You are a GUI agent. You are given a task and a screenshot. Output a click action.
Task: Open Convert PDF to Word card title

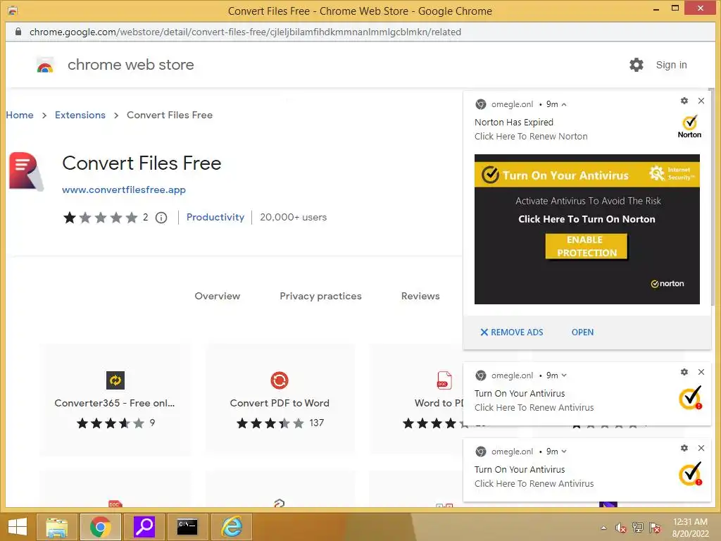[x=280, y=403]
